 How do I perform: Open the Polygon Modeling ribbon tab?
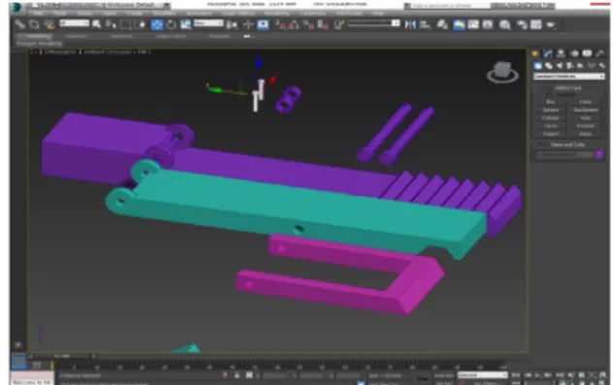tap(39, 44)
